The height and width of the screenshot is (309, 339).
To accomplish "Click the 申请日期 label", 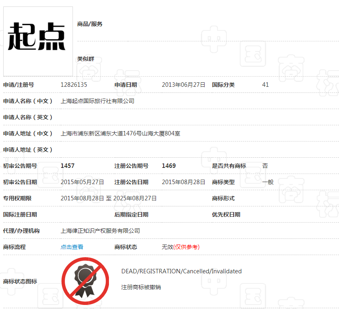I will coord(126,85).
